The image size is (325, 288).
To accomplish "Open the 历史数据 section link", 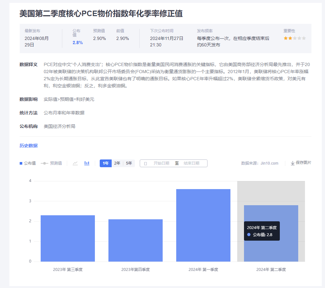I will (x=29, y=146).
